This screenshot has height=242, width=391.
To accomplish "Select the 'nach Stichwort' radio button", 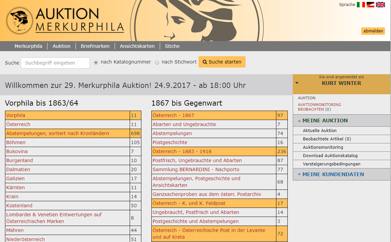I will 157,63.
